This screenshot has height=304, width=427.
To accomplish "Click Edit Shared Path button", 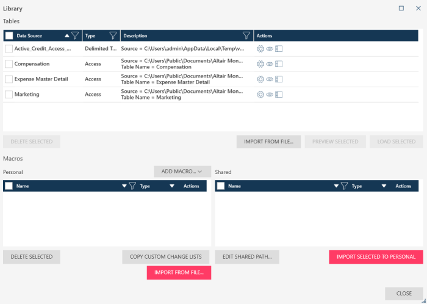I will point(247,256).
